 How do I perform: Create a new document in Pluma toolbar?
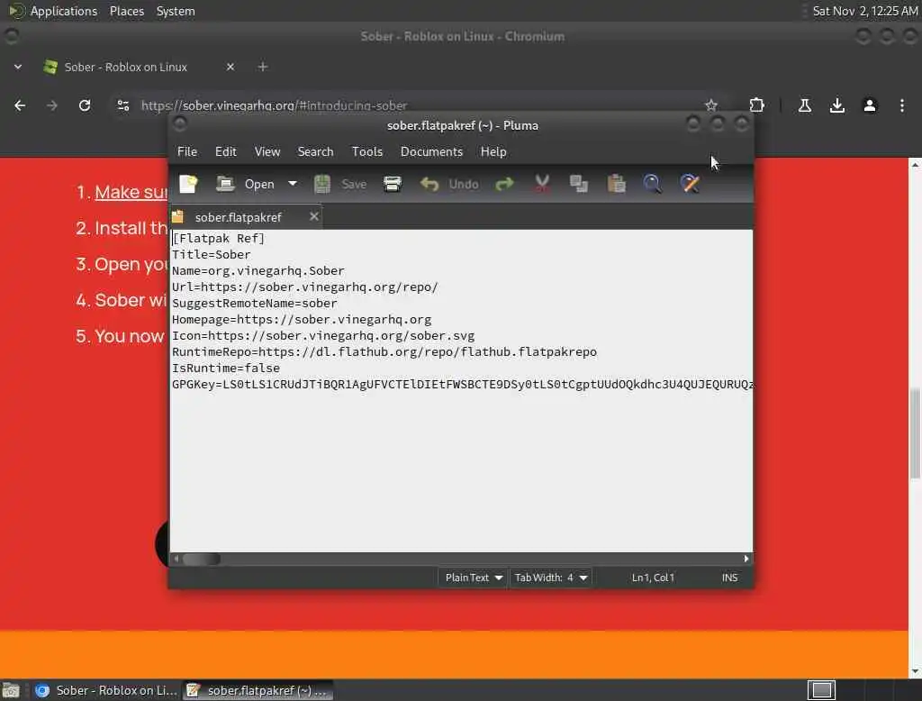188,184
